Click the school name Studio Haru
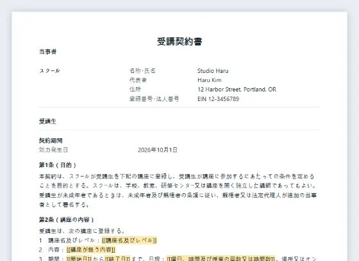 tap(213, 70)
